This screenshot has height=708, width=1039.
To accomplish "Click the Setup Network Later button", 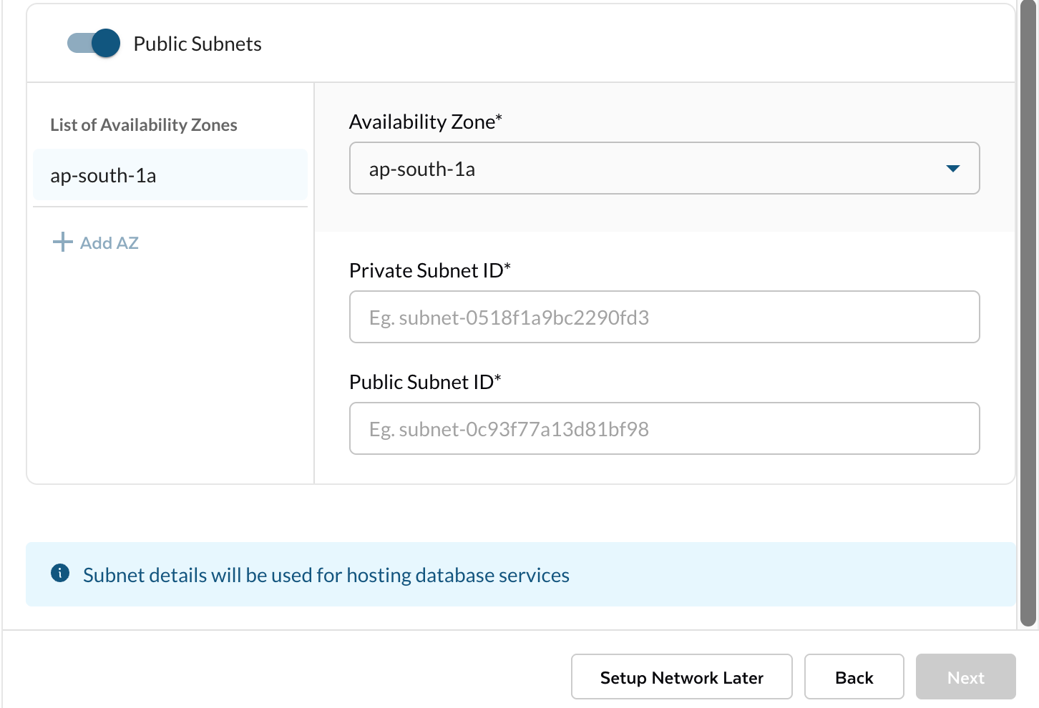I will [681, 677].
